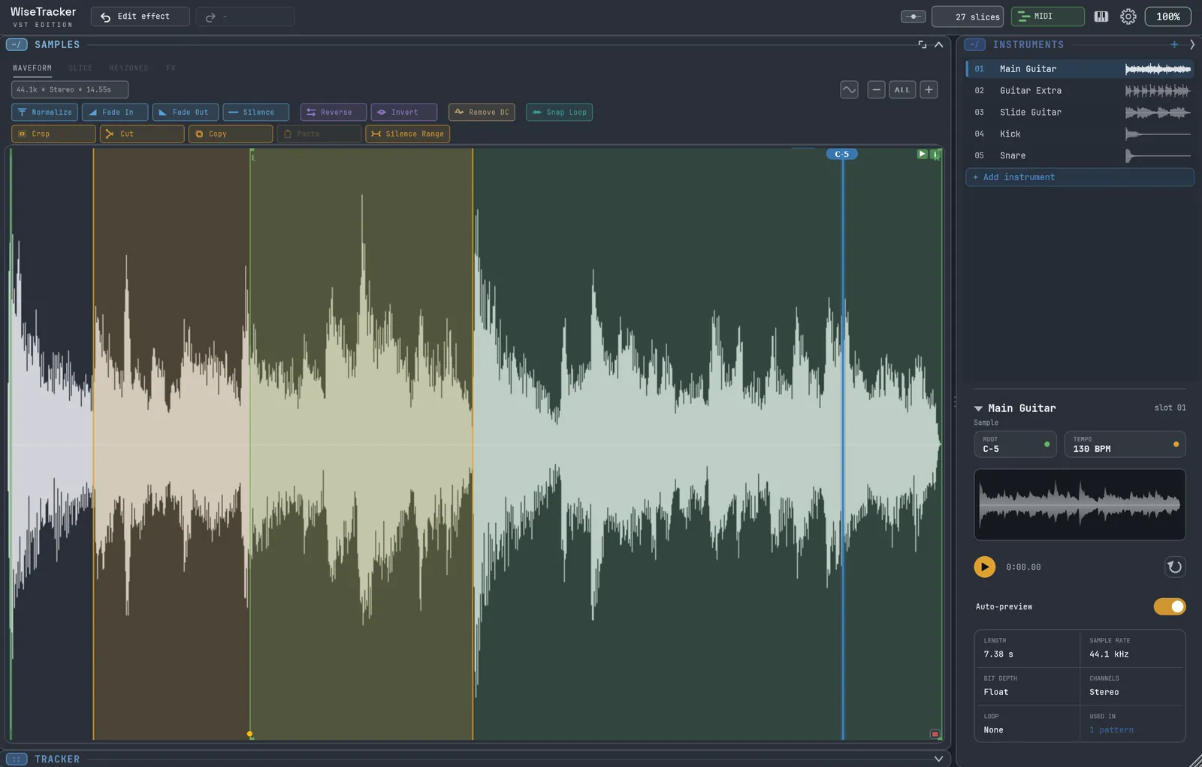Open the Tempo 130 BPM field

[1125, 444]
